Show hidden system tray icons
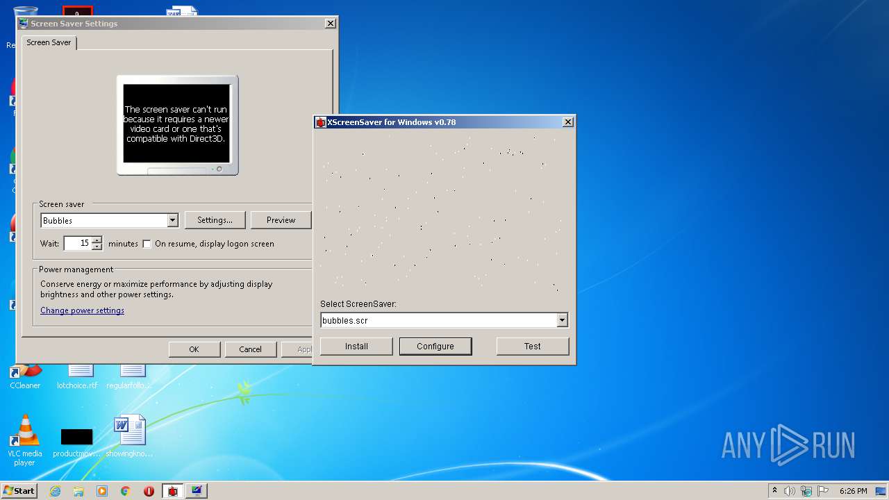 (x=774, y=490)
